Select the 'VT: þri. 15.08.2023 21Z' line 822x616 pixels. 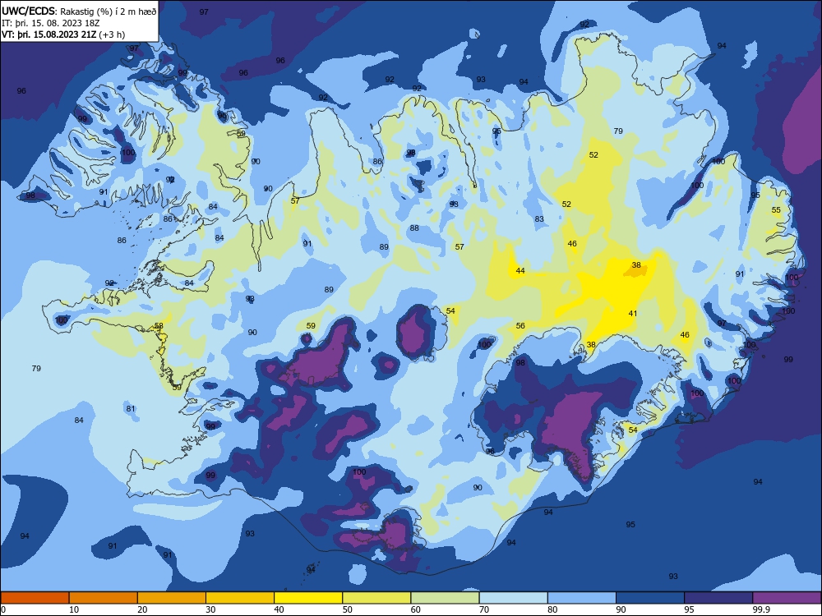coord(49,34)
